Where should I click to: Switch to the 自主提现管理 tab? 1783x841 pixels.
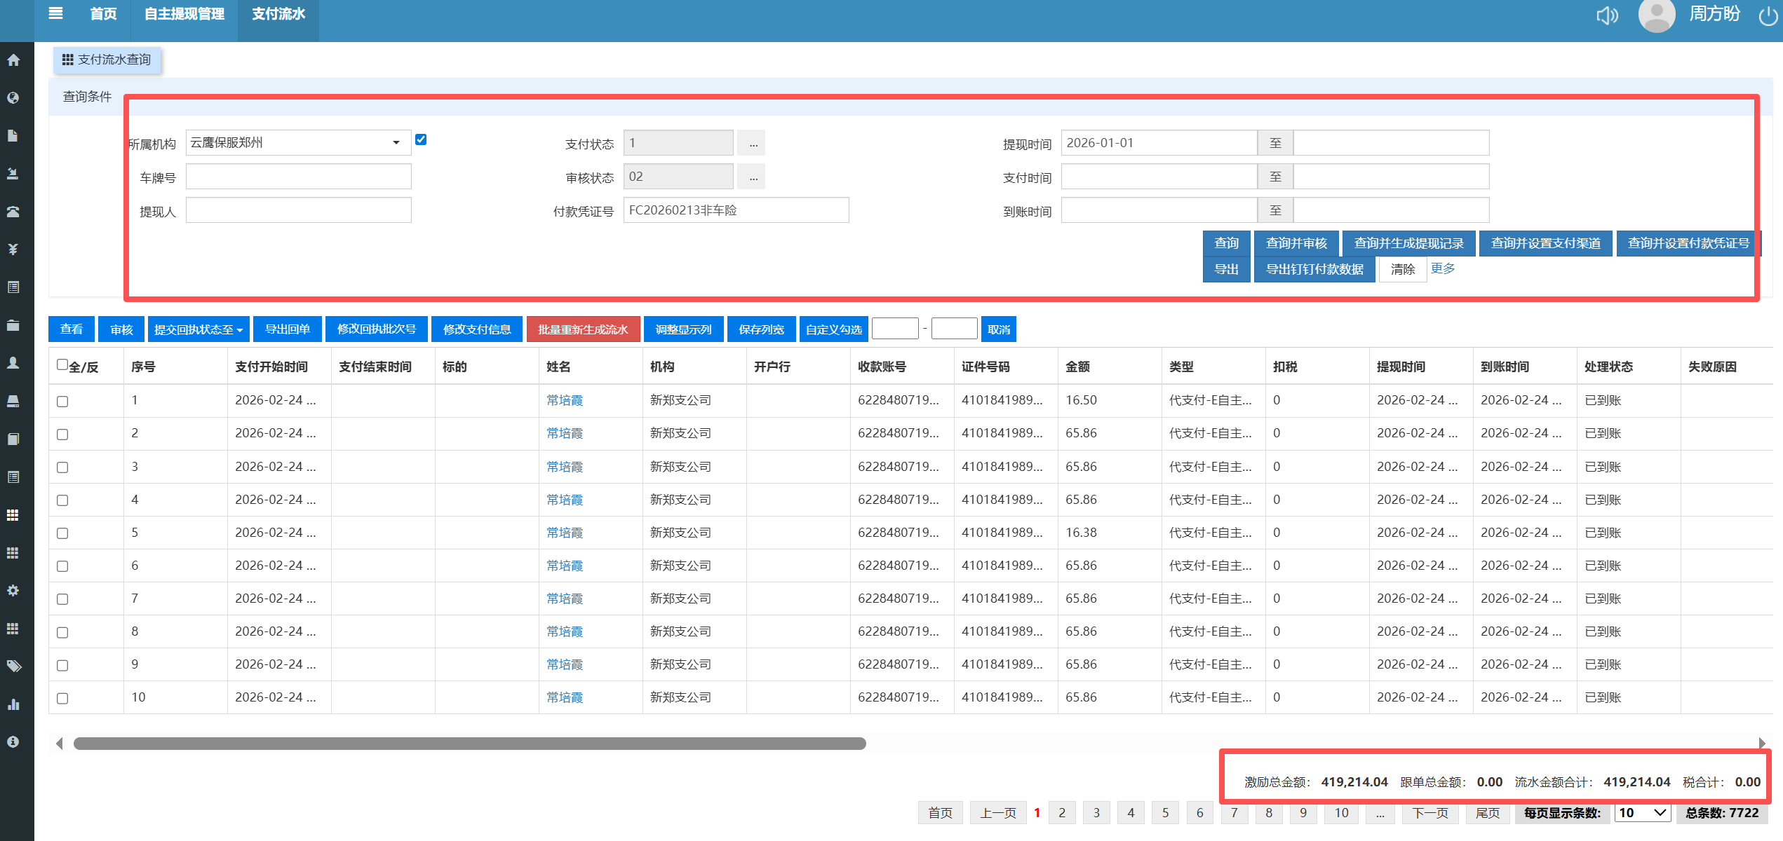pyautogui.click(x=184, y=14)
